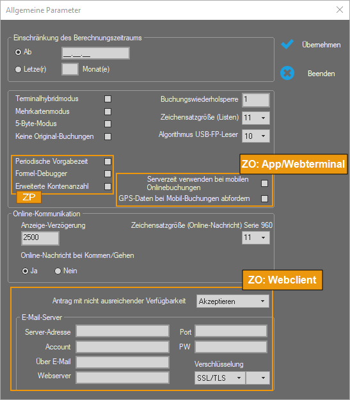Open Zeichensatzgröße (Online-Nachricht) Serie 960 dropdown
350x400 pixels.
255,237
